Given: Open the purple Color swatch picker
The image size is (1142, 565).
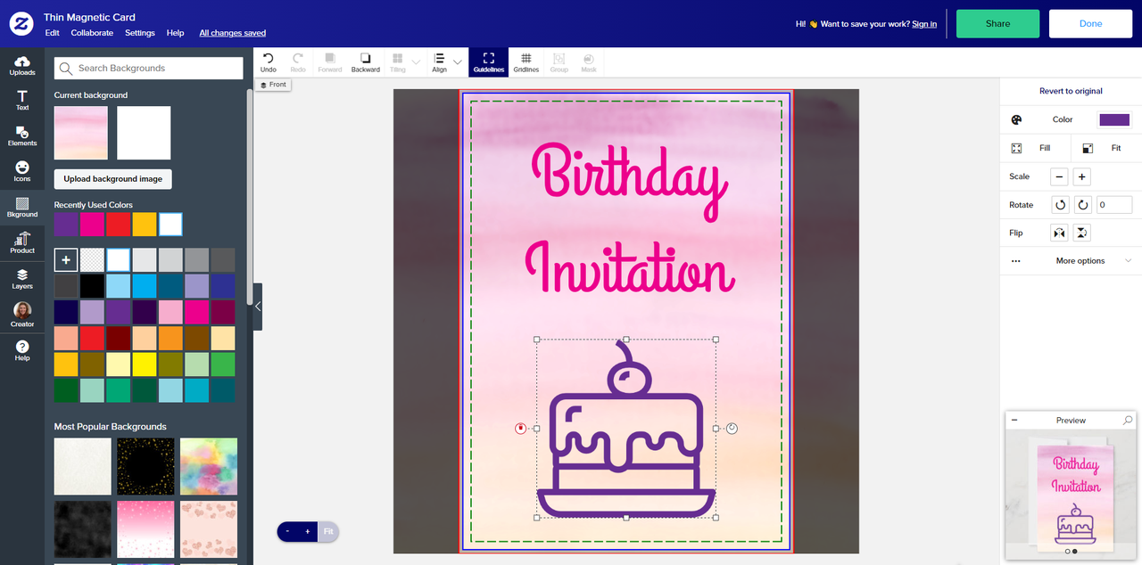Looking at the screenshot, I should click(1114, 119).
